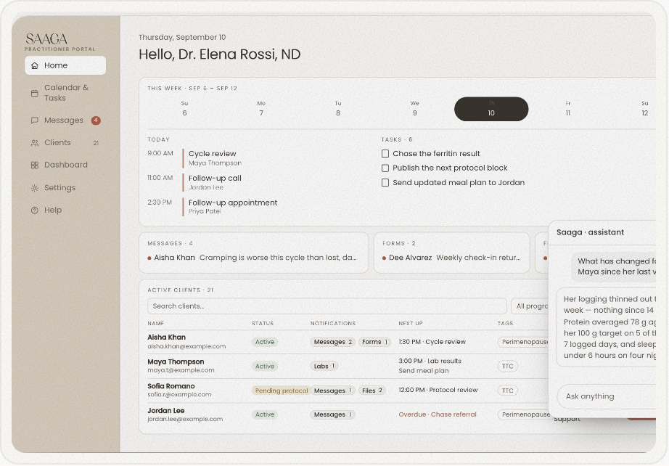Click Sofia Romano's TTC tag
Screen dimensions: 669x466
tap(507, 391)
